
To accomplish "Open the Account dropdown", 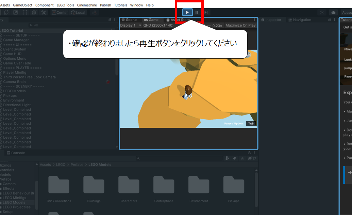I will coord(346,13).
